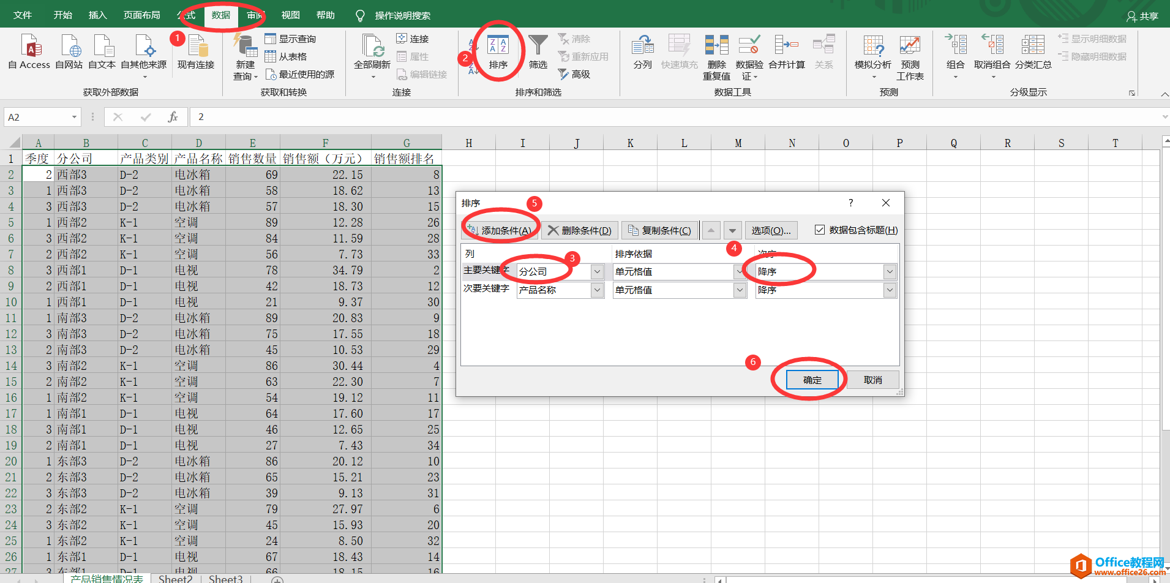Click the Name Box showing A2
This screenshot has height=583, width=1170.
[x=37, y=117]
